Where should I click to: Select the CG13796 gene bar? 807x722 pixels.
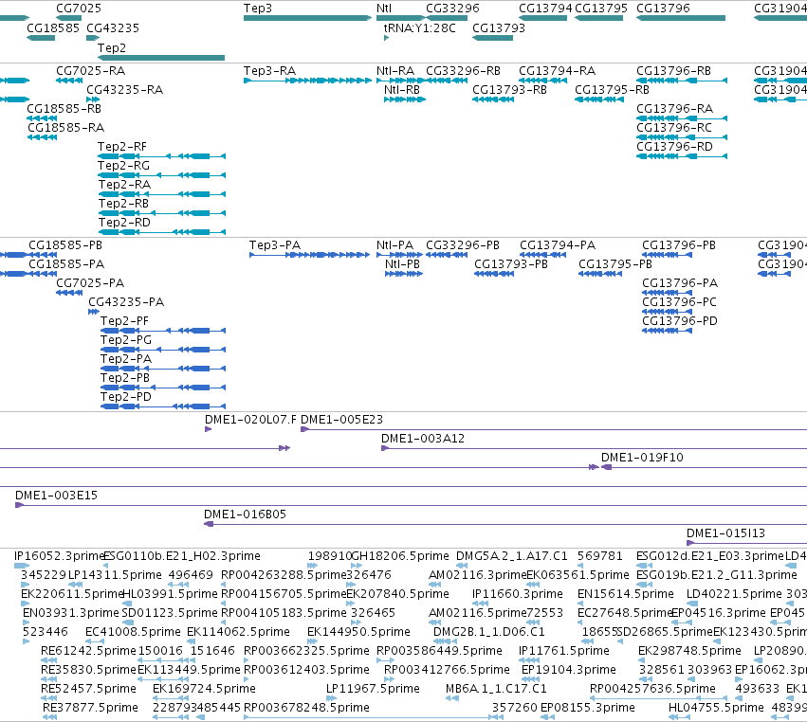[681, 18]
